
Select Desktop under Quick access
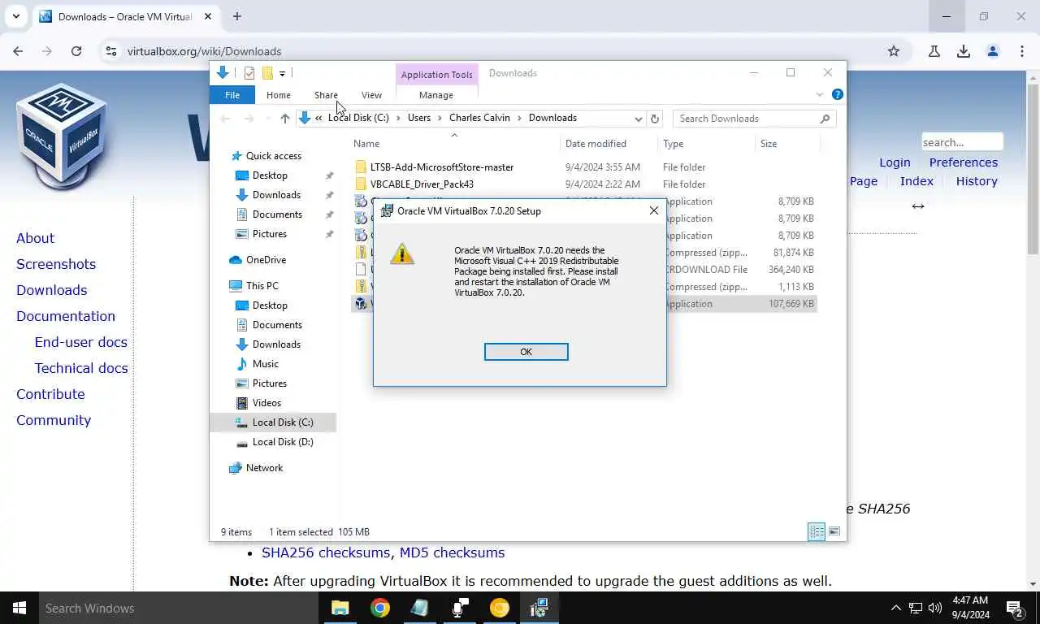click(x=270, y=175)
